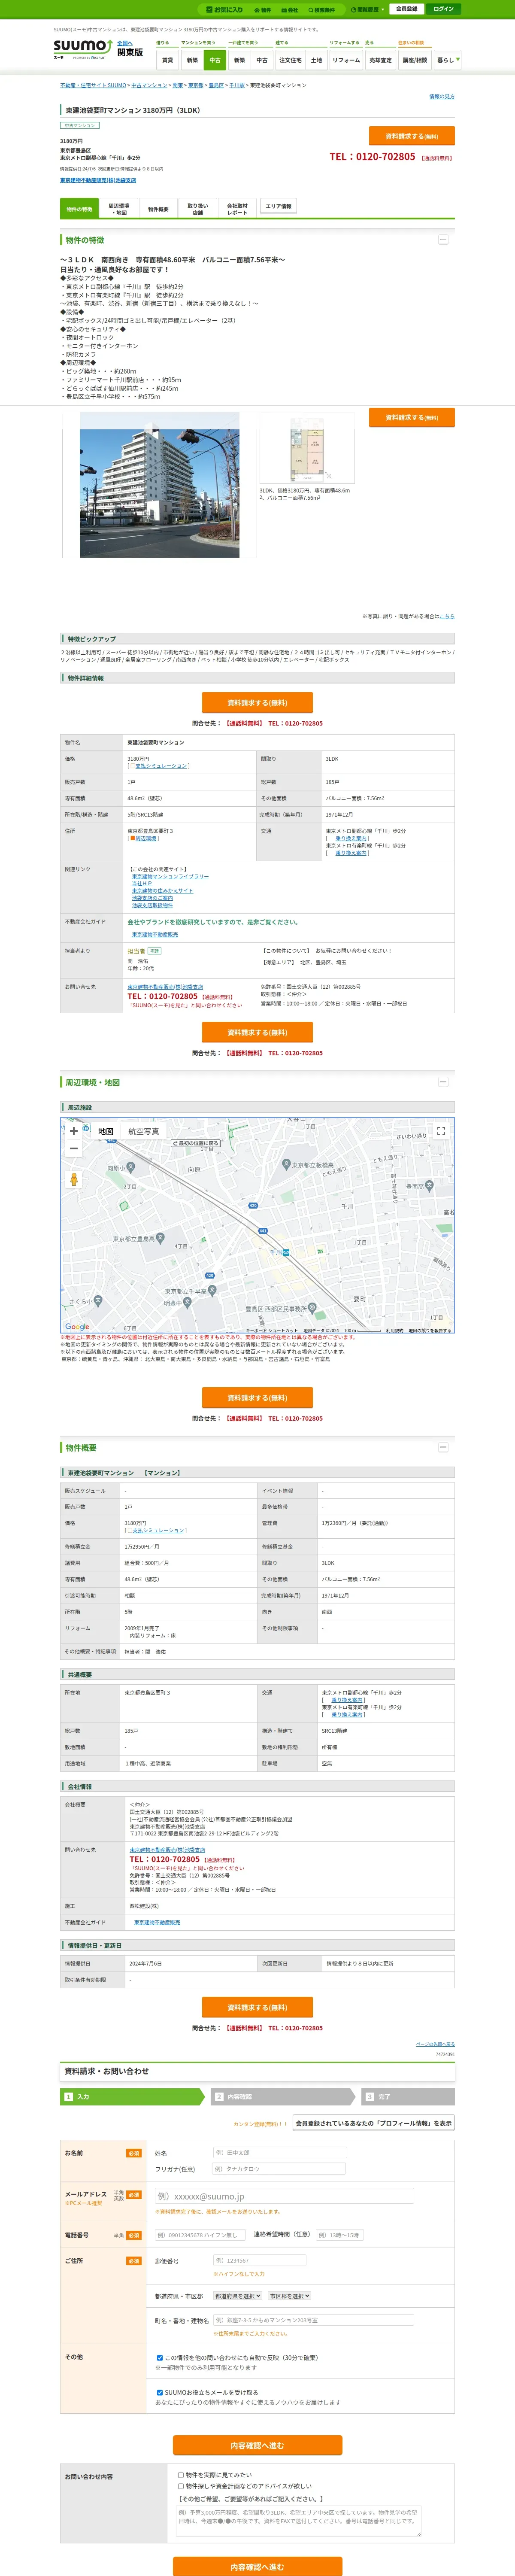Click the top 資料請求する(無料) orange button

click(412, 136)
